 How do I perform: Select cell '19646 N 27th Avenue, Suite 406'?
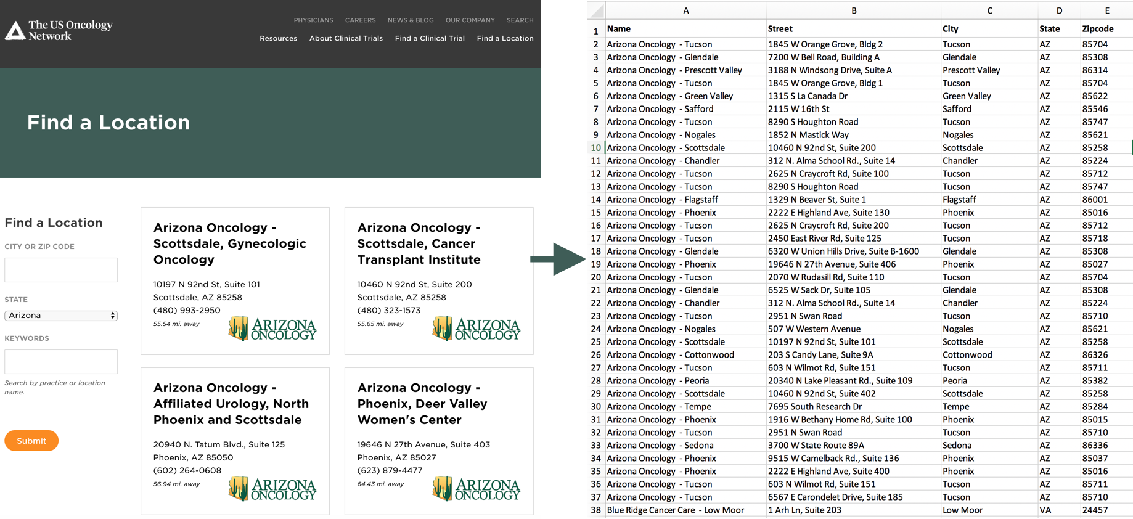pyautogui.click(x=854, y=264)
